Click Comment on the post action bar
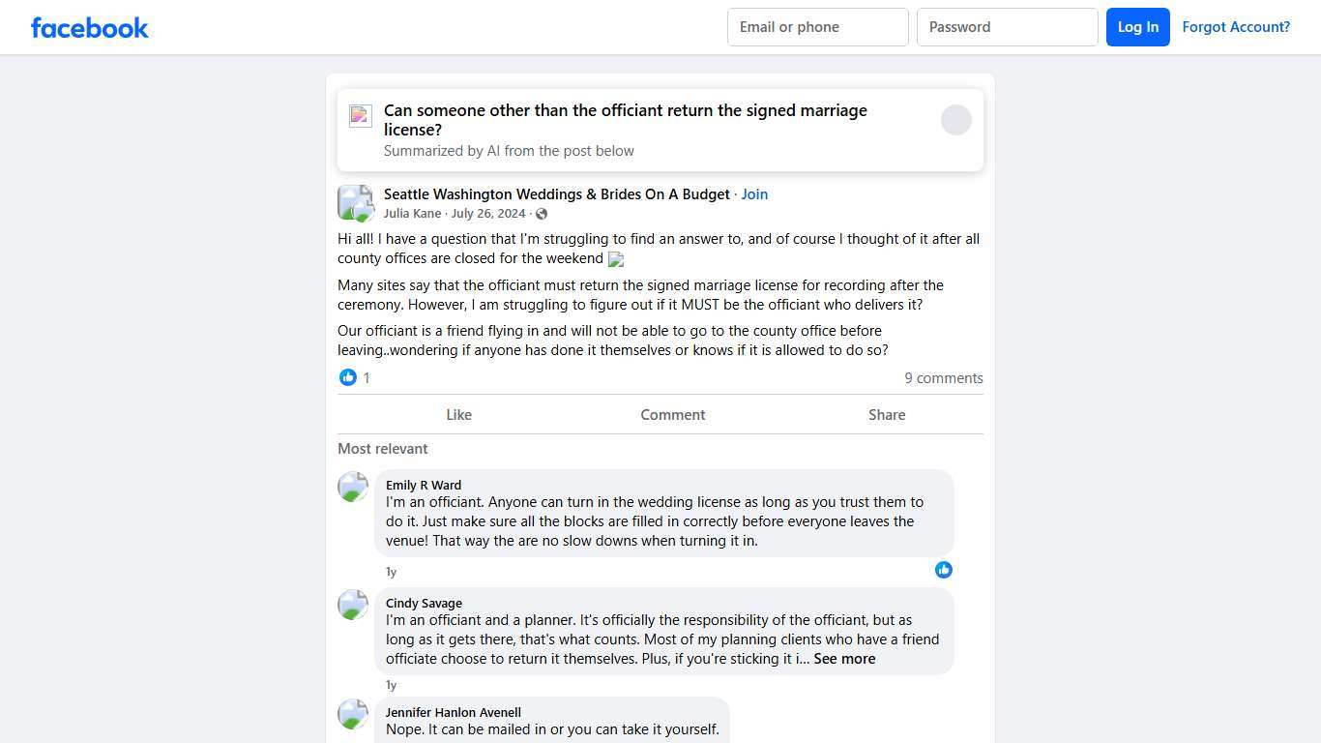1321x743 pixels. point(672,415)
